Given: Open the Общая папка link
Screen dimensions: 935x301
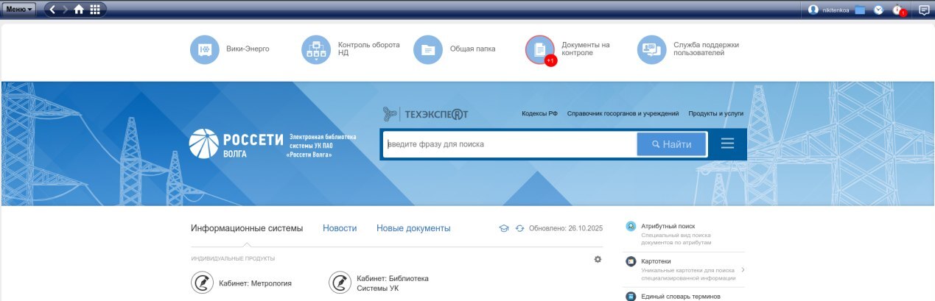Looking at the screenshot, I should click(472, 49).
